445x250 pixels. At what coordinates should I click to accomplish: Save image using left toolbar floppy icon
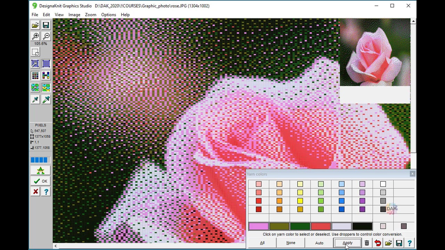click(46, 25)
